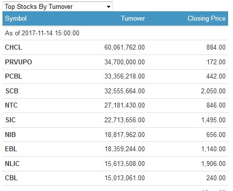The height and width of the screenshot is (191, 233).
Task: Click the Symbol column header
Action: pos(16,18)
